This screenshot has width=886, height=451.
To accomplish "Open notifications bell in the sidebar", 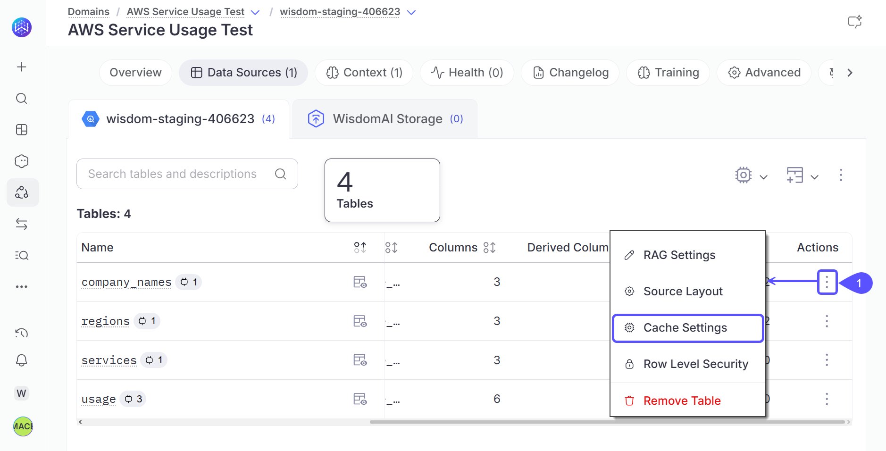I will pos(22,361).
